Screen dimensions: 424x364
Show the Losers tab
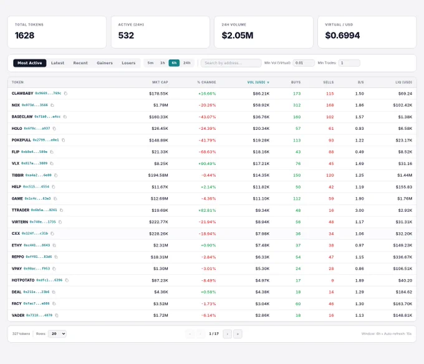(128, 63)
